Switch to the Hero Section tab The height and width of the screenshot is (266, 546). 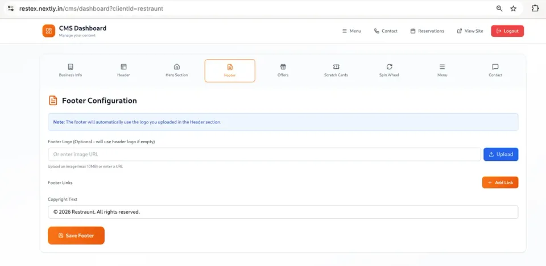[x=176, y=70]
